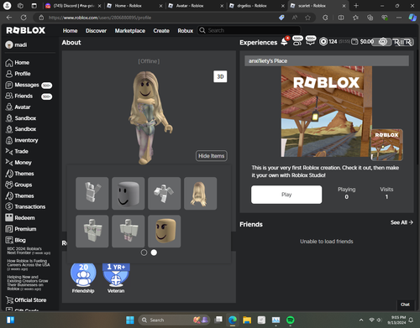The image size is (420, 328).
Task: Open Create in top navigation
Action: [x=161, y=30]
